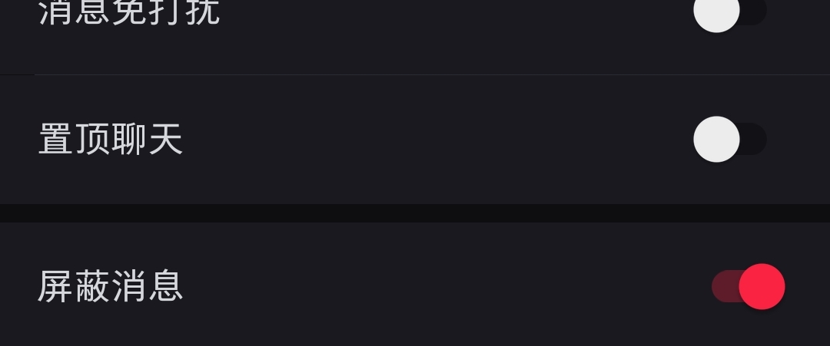Click the dark separator band above 屏蔽消息
The image size is (830, 346).
click(415, 213)
